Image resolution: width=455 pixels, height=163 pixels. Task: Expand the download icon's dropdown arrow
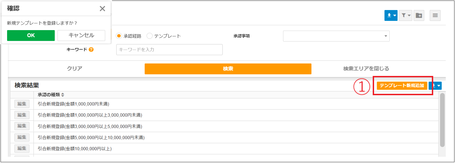pos(395,15)
